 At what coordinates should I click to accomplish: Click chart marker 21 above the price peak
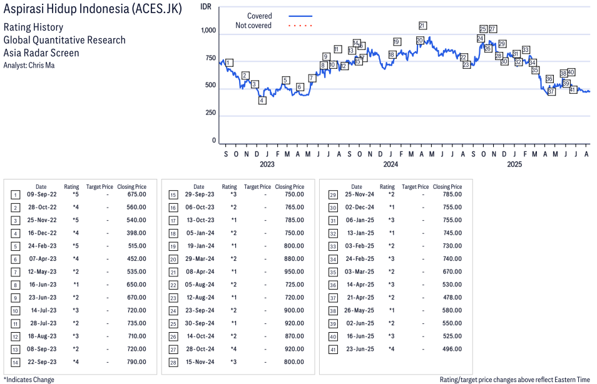pos(422,26)
